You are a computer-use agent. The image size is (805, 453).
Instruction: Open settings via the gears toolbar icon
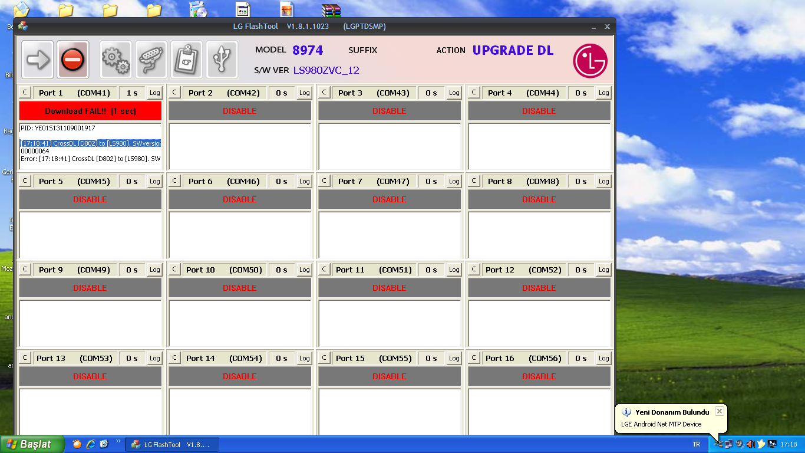coord(116,60)
